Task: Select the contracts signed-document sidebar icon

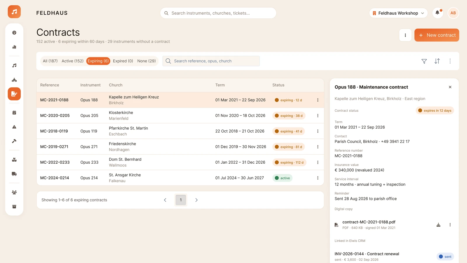Action: tap(14, 94)
